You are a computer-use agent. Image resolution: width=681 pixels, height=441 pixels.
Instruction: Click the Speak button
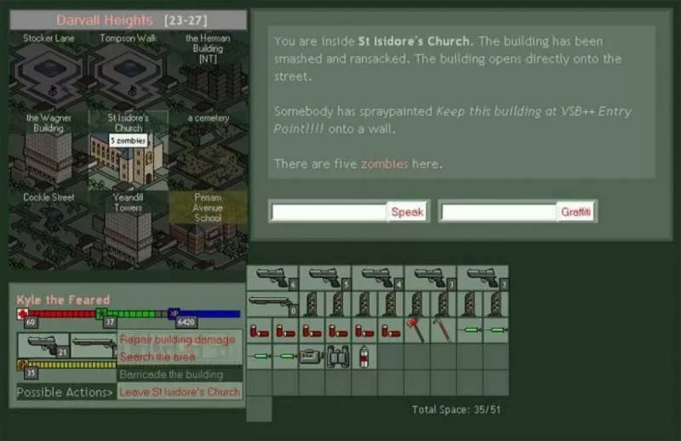pyautogui.click(x=407, y=212)
